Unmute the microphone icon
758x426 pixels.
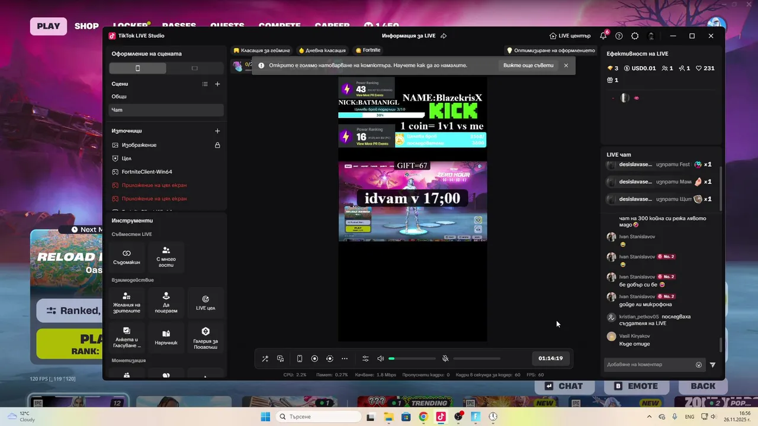pyautogui.click(x=445, y=359)
